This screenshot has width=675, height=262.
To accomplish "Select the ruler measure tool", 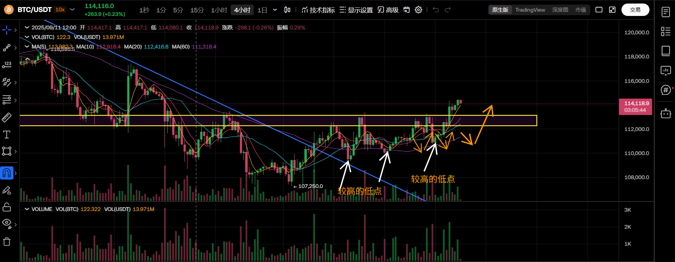I will tap(7, 118).
